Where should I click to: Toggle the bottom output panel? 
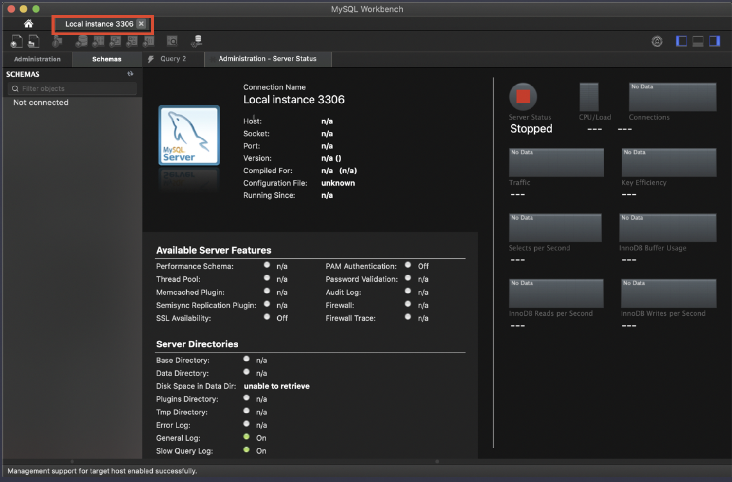coord(698,41)
